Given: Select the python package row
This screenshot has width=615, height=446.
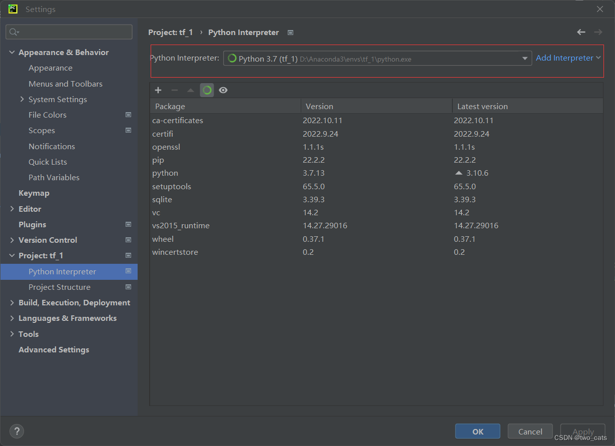Looking at the screenshot, I should click(376, 173).
